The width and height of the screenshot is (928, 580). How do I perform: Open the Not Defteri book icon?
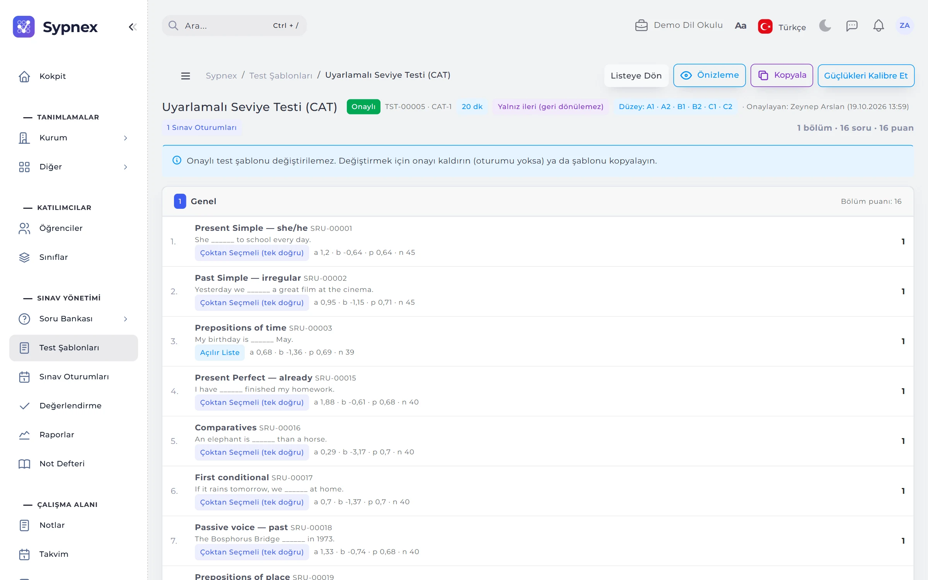pyautogui.click(x=24, y=464)
